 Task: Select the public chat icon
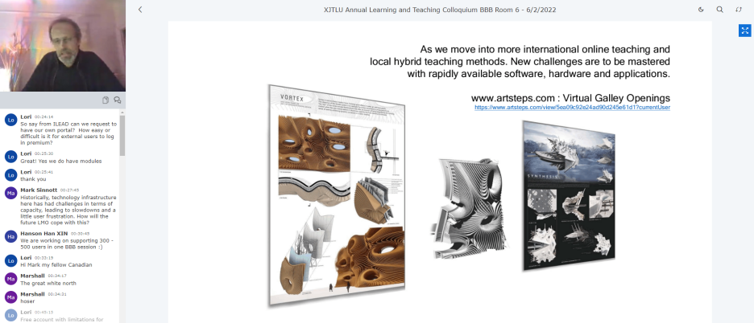(117, 100)
